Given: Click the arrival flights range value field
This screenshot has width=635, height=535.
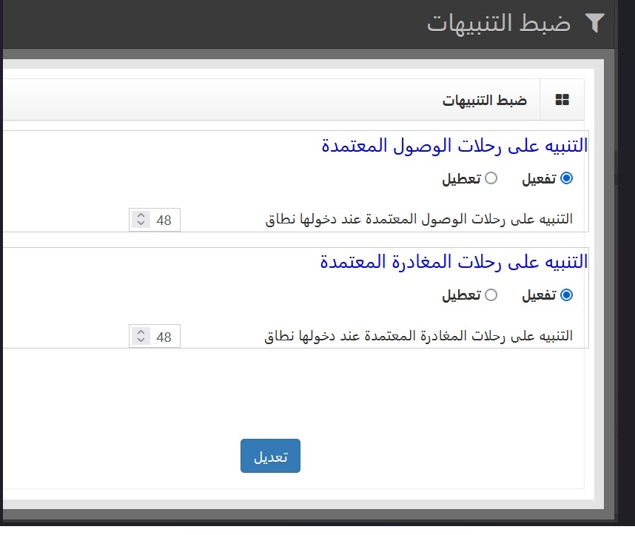Looking at the screenshot, I should point(164,221).
